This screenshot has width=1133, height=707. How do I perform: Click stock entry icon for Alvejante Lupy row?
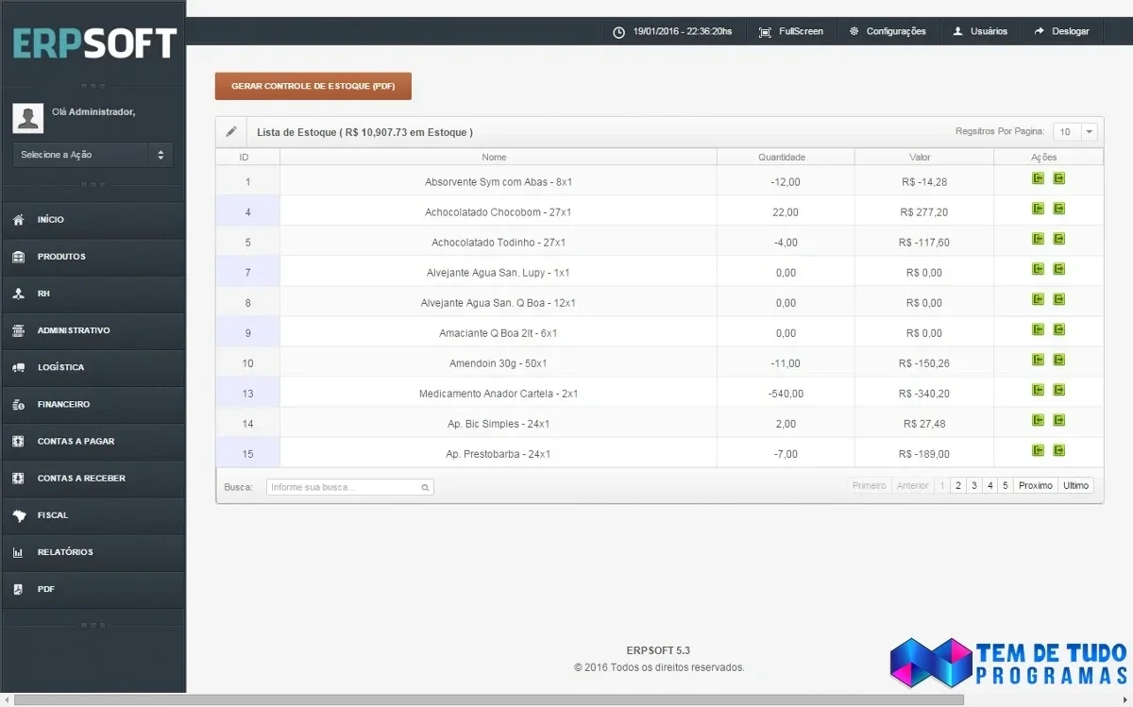(1038, 269)
